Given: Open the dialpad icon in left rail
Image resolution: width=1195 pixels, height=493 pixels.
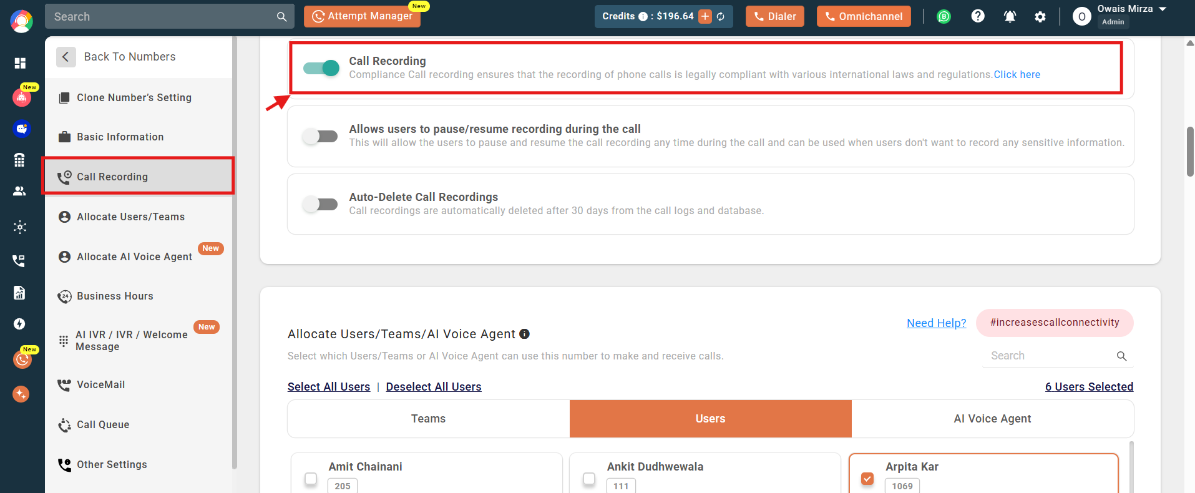Looking at the screenshot, I should point(20,160).
